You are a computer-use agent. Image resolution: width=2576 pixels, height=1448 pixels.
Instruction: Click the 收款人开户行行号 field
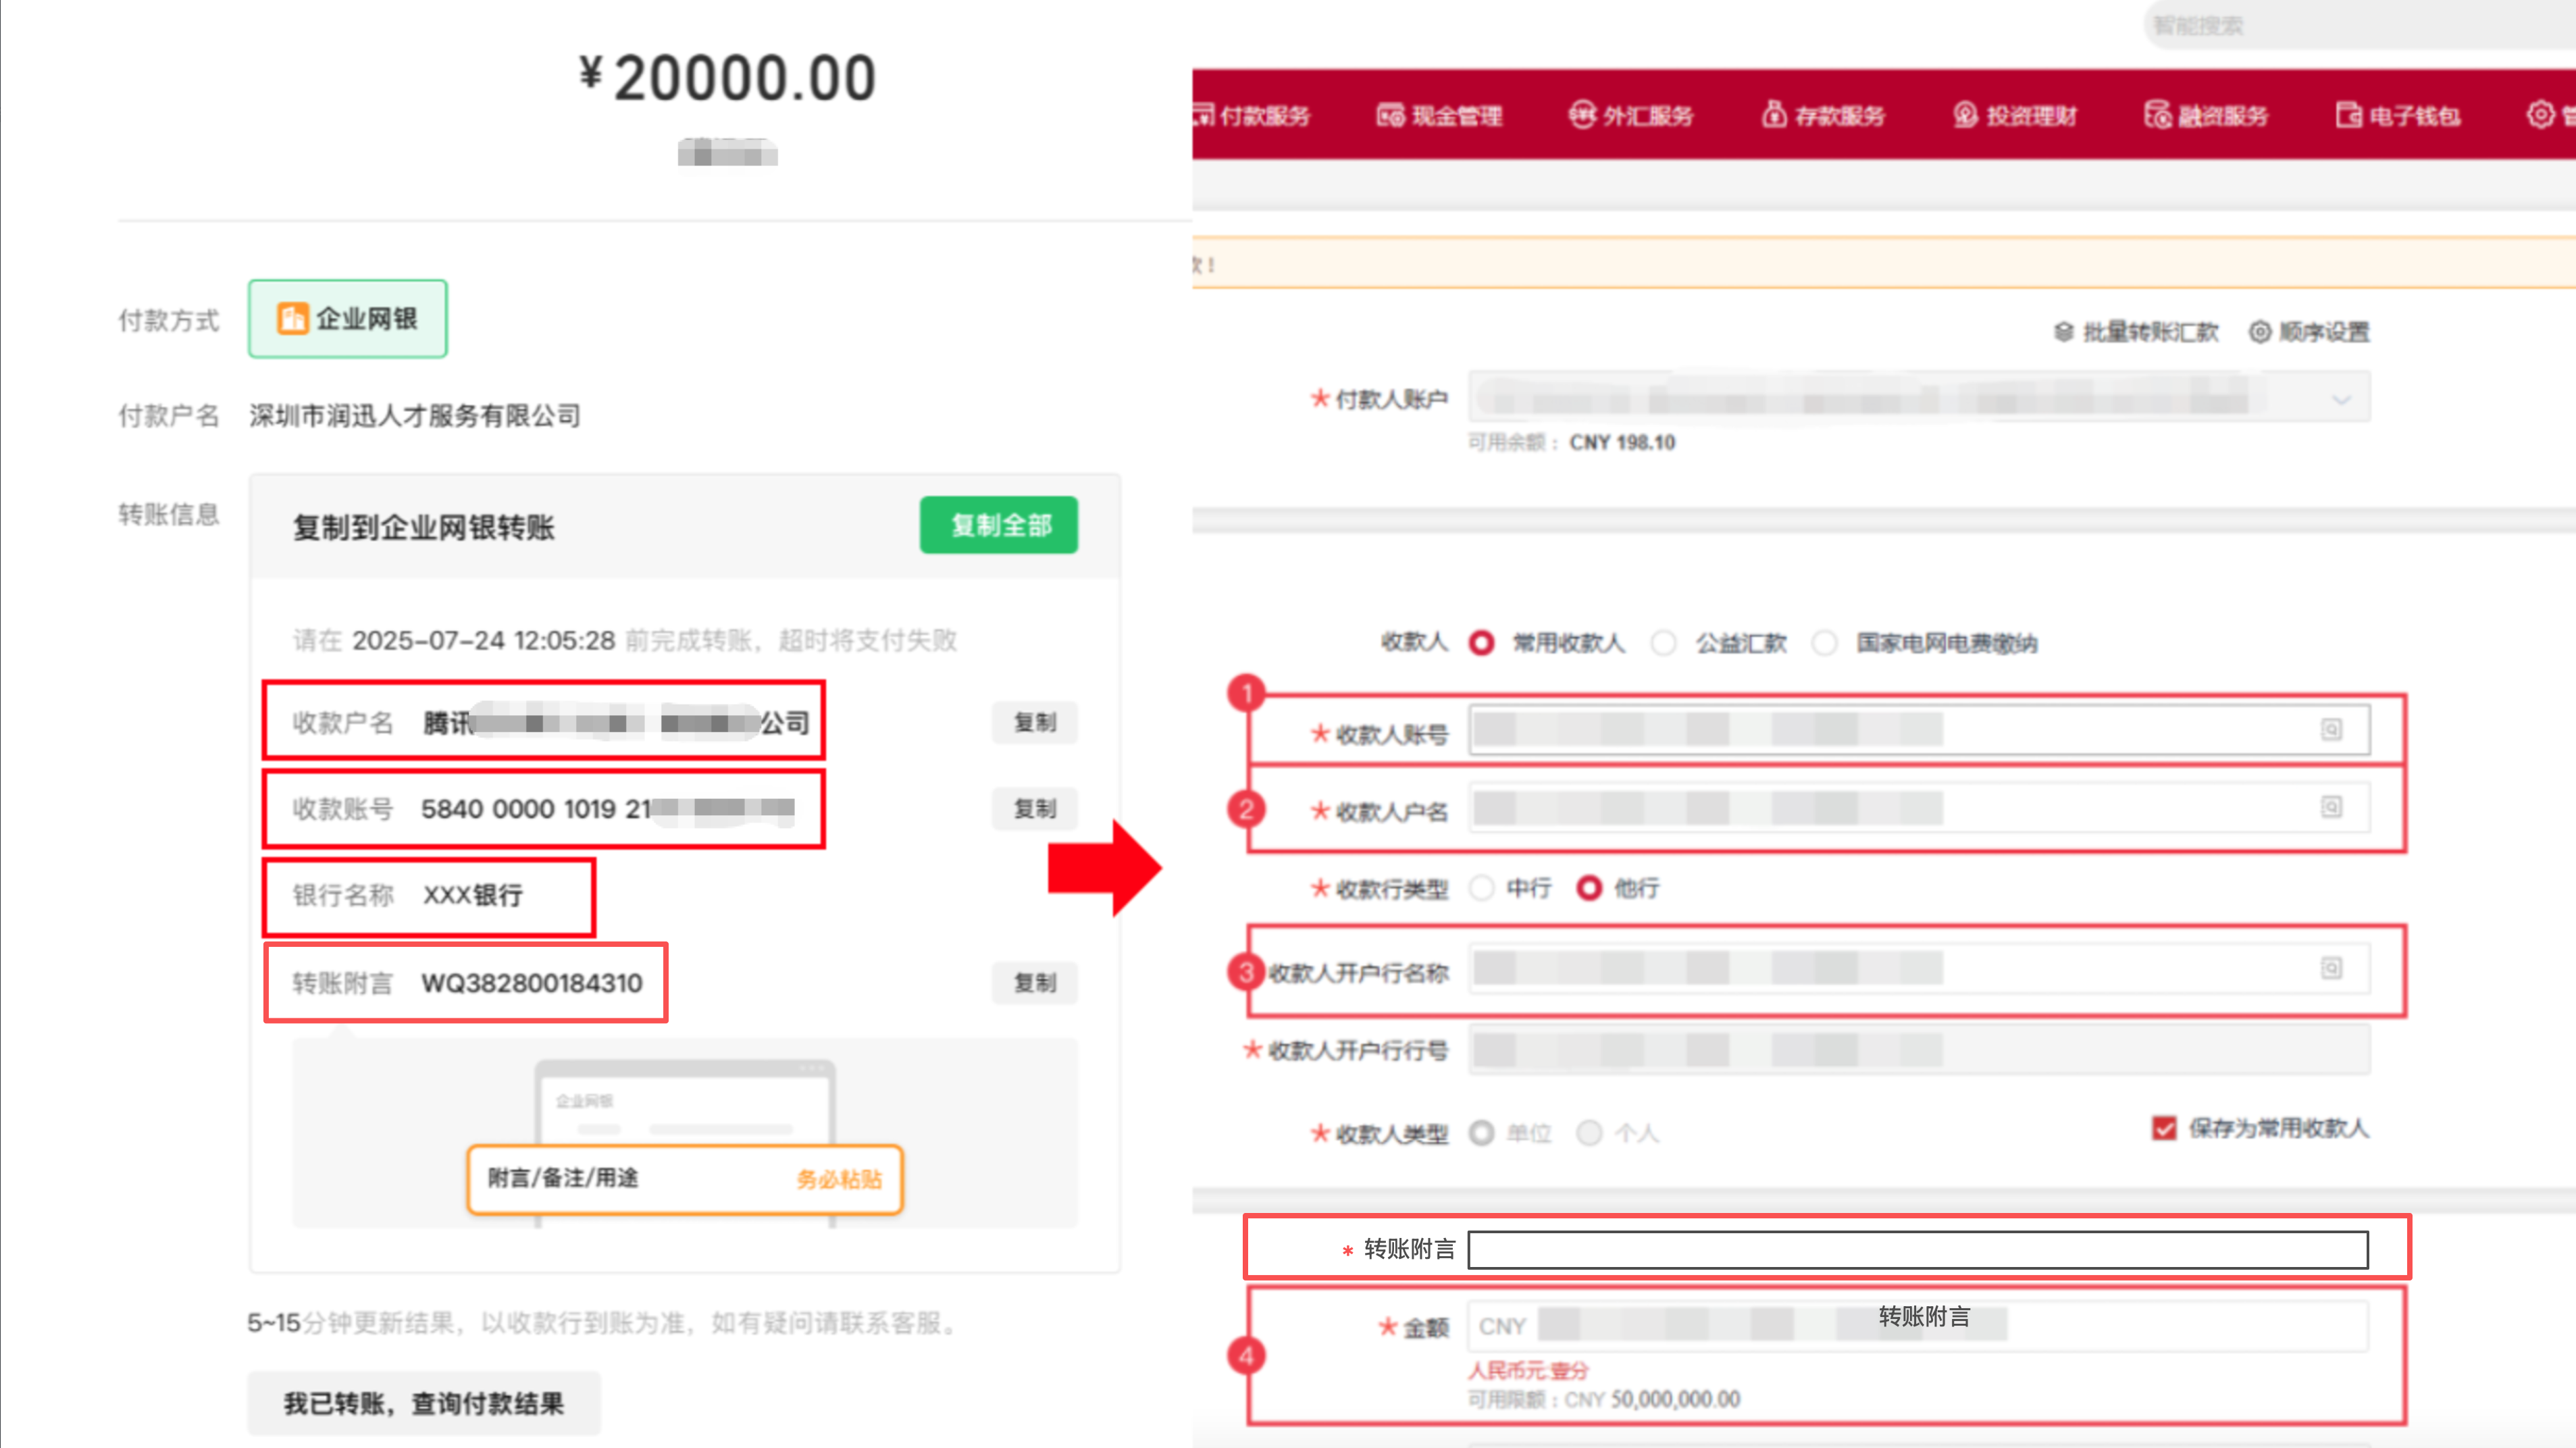(x=1919, y=1049)
